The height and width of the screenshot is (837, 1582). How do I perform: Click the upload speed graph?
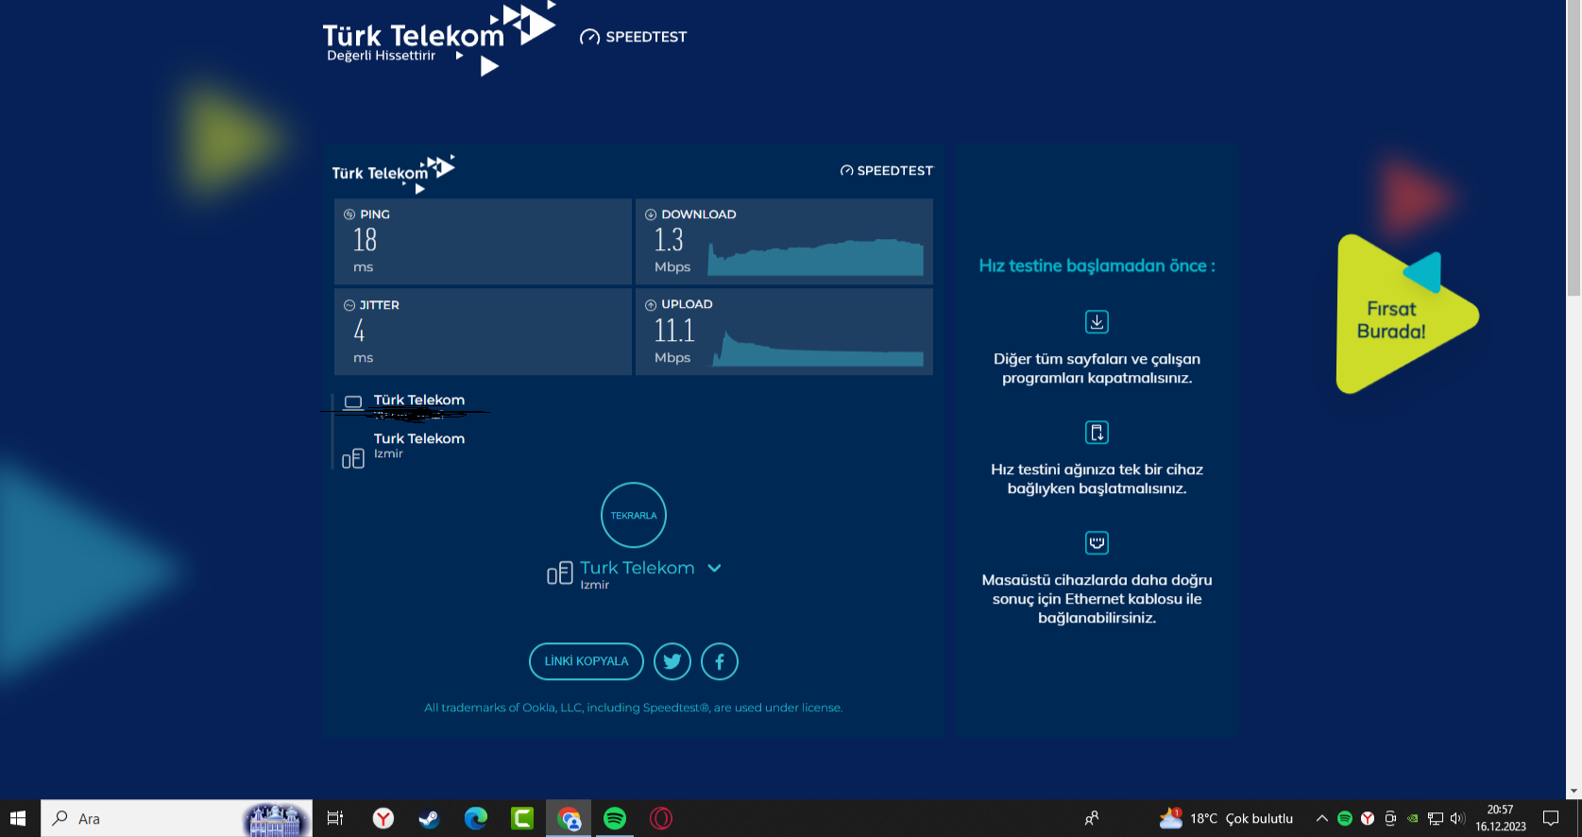pos(818,348)
